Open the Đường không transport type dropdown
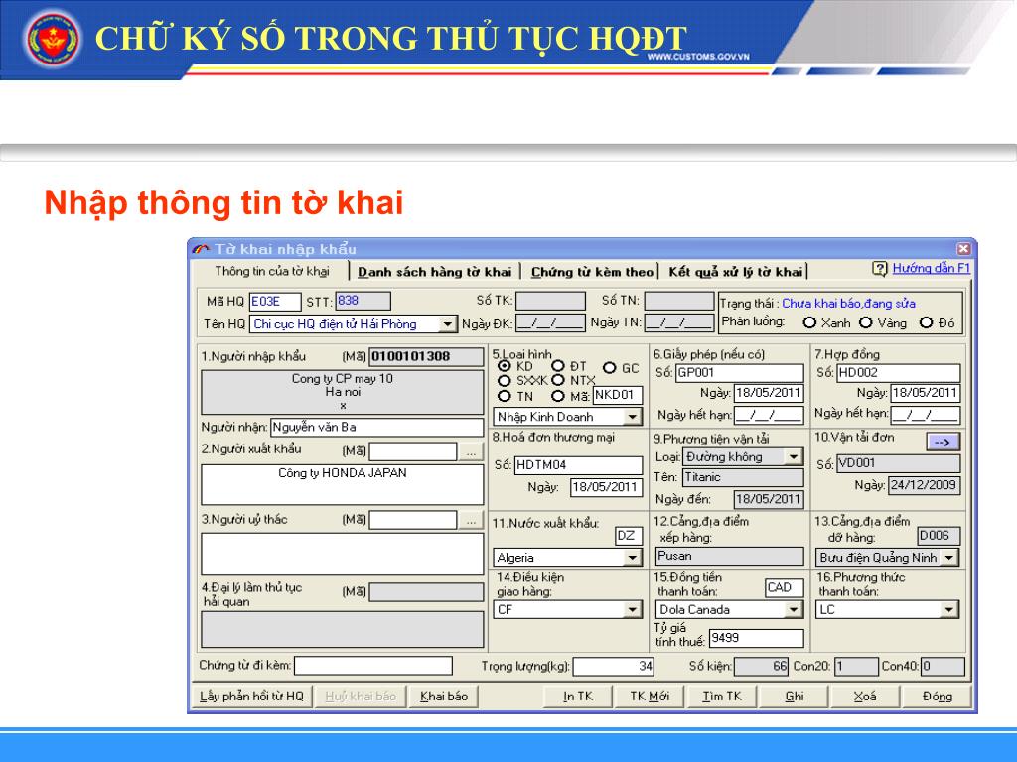 (x=794, y=456)
